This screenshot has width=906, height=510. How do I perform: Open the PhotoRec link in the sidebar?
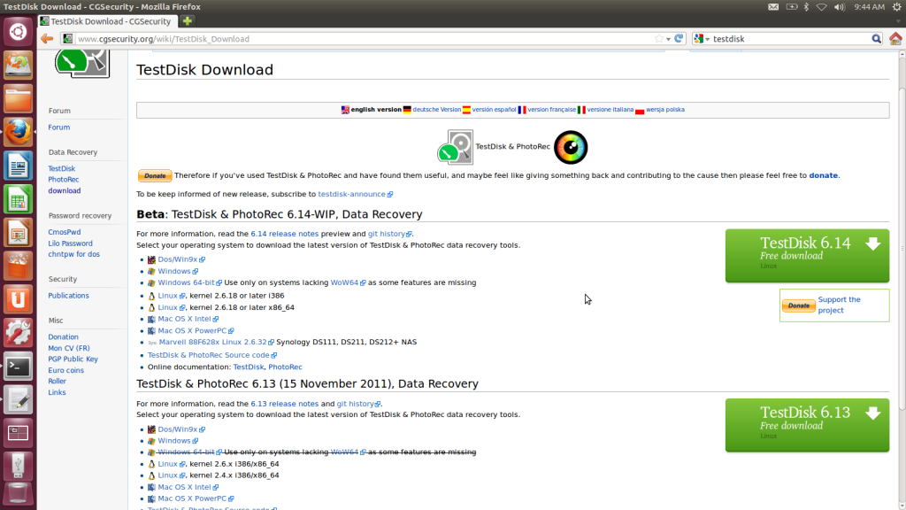[x=64, y=180]
